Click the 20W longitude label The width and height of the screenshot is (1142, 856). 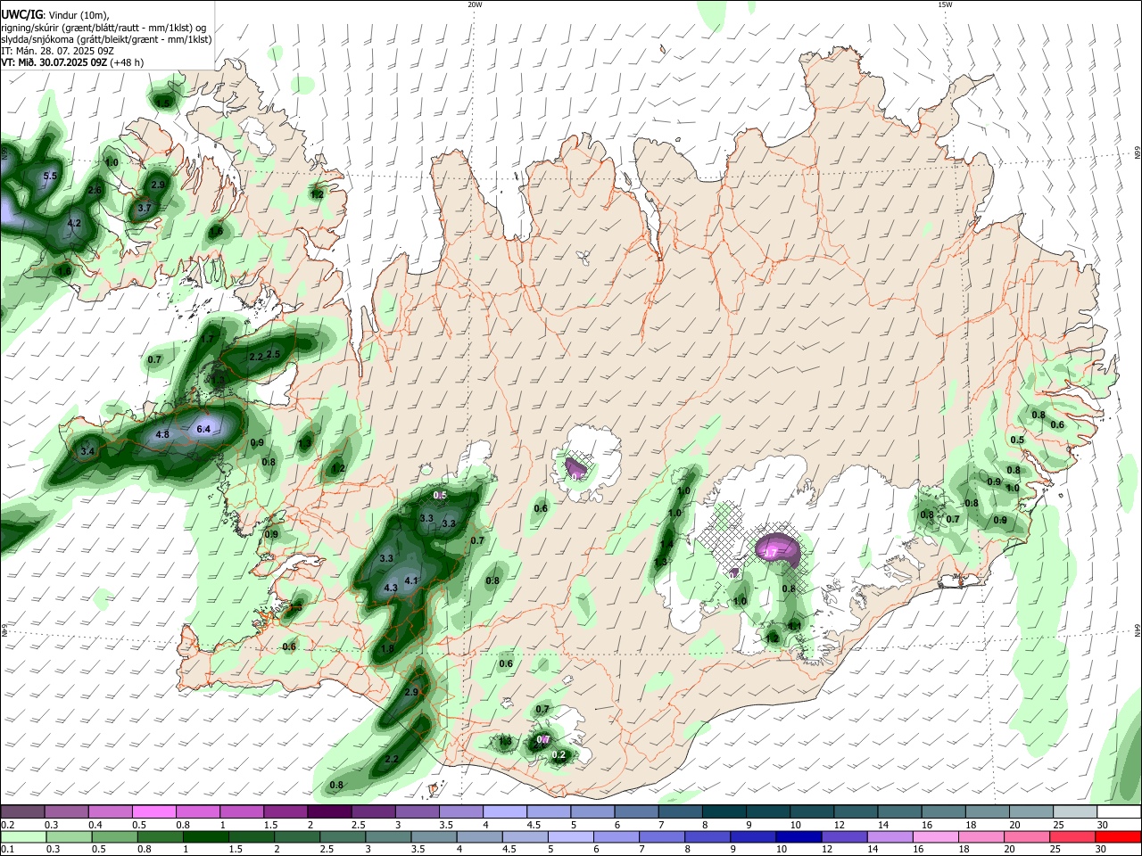475,4
